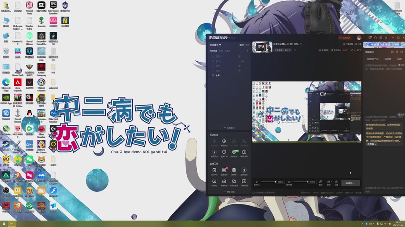
Task: Select the 在线用户(0) tab
Action: (x=373, y=59)
